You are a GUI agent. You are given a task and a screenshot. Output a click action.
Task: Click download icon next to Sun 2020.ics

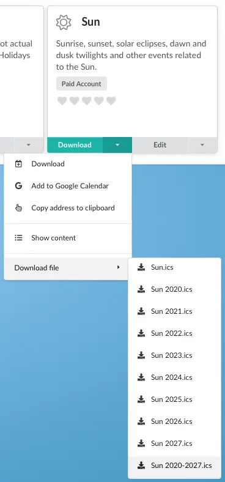141,289
